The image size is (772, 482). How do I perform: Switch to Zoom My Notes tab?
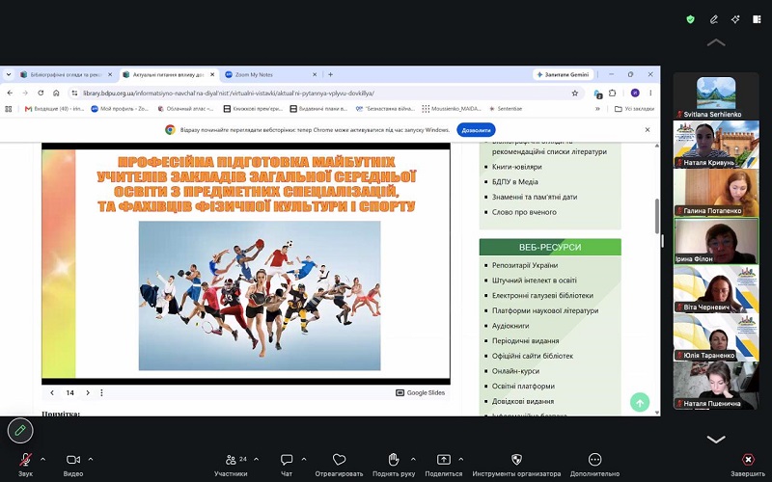(x=269, y=75)
